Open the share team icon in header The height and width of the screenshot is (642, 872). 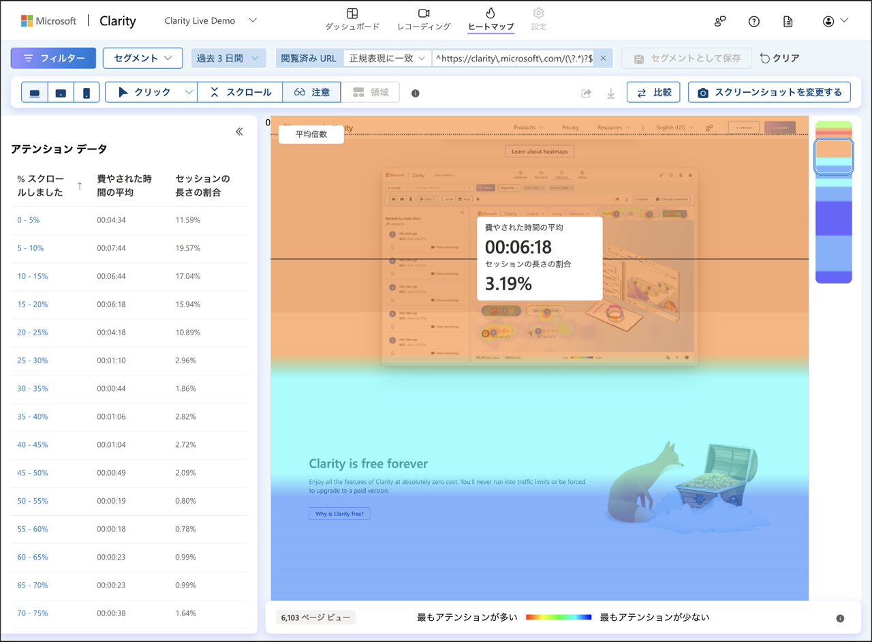tap(720, 21)
